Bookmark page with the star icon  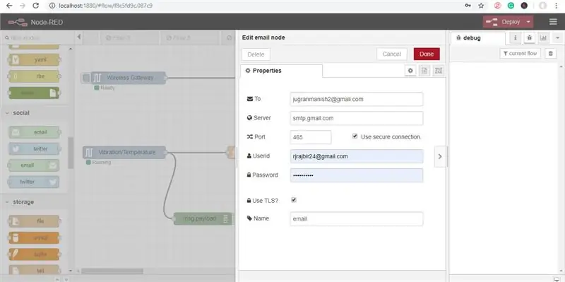tap(481, 6)
